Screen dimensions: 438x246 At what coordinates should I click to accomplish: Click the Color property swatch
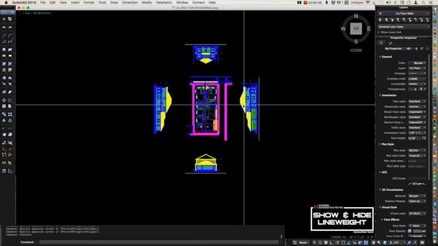point(411,63)
